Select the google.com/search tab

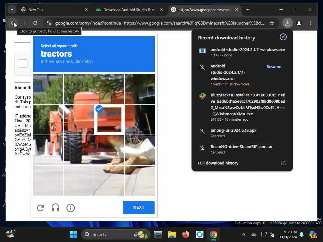tap(205, 10)
